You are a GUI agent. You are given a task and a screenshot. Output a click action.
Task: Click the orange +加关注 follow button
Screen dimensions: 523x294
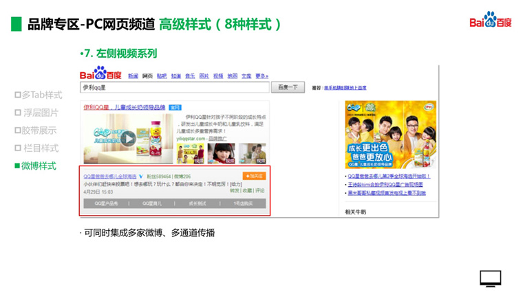pos(254,176)
